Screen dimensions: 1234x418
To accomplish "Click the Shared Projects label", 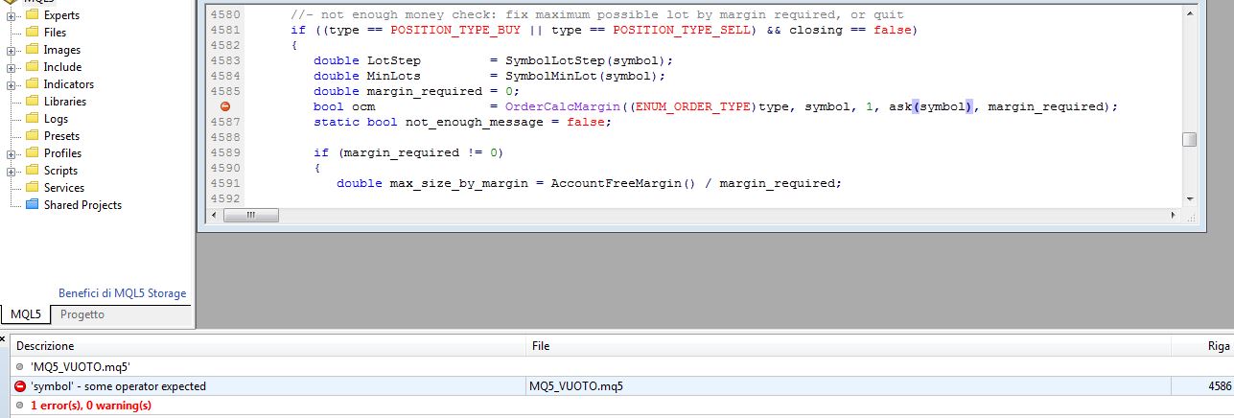I will [x=82, y=205].
